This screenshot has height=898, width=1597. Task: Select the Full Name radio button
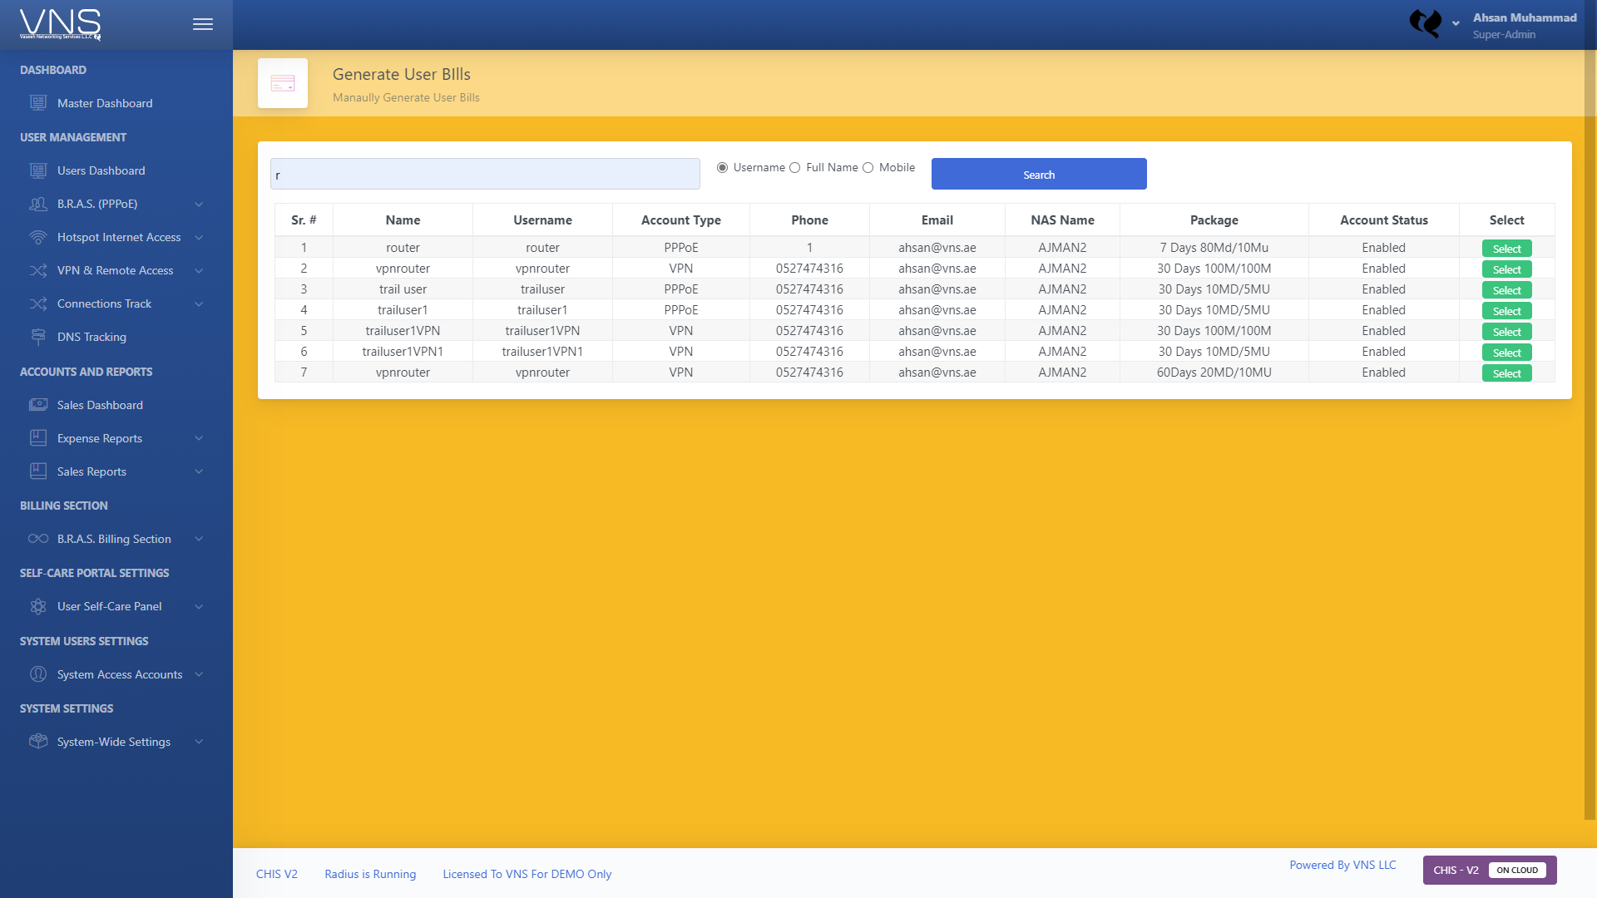pyautogui.click(x=795, y=168)
